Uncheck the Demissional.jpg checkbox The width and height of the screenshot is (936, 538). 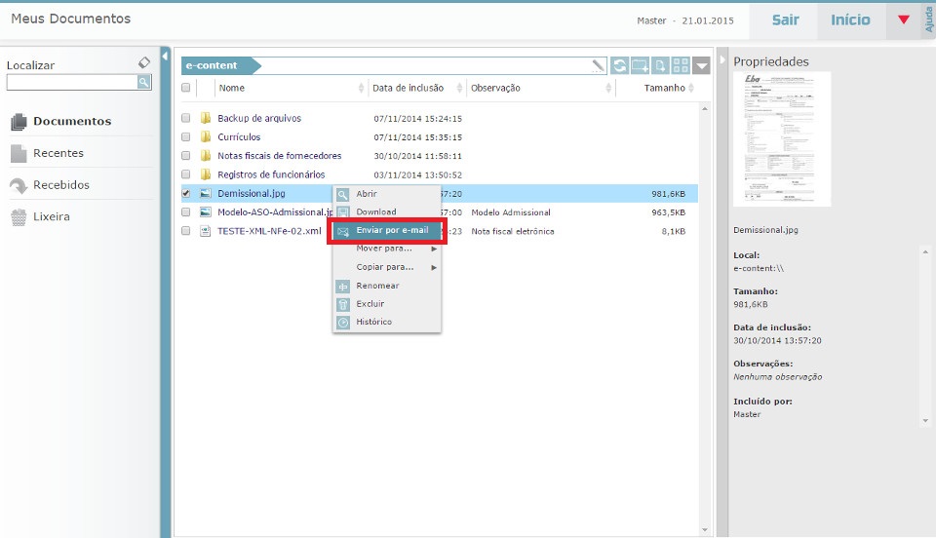186,193
